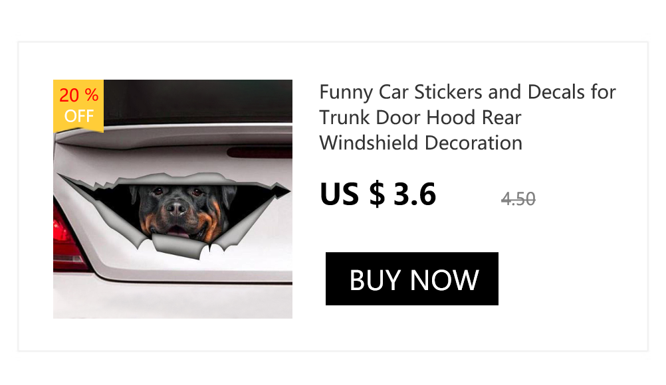Select the US $ 3.6 price
The height and width of the screenshot is (385, 666).
(378, 194)
